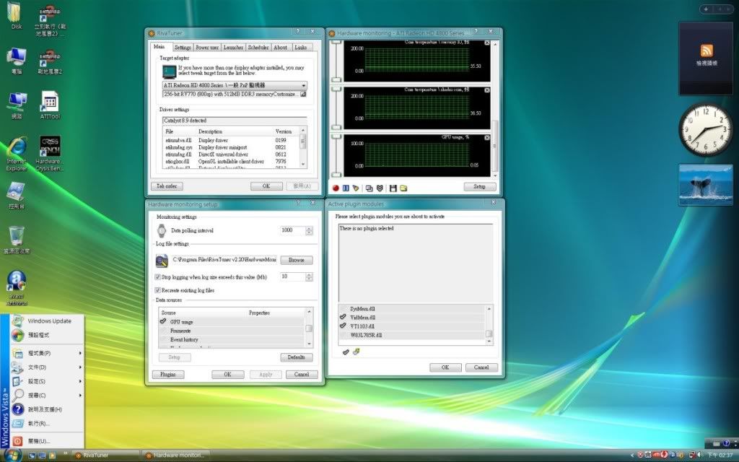Enable the Event history data source
This screenshot has height=462, width=739.
[x=163, y=340]
